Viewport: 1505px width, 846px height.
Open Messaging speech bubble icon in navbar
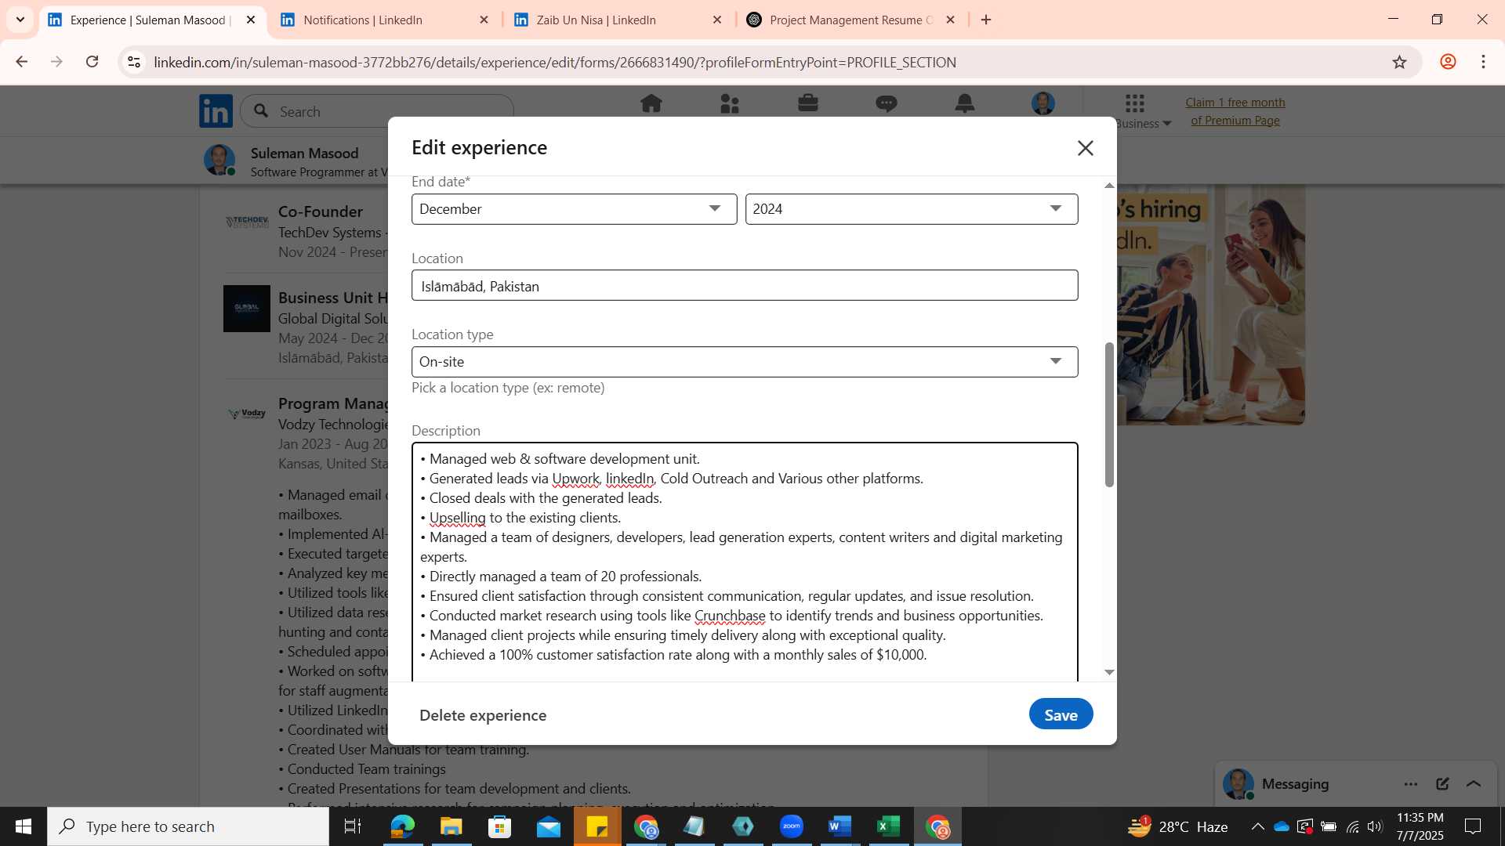point(886,103)
